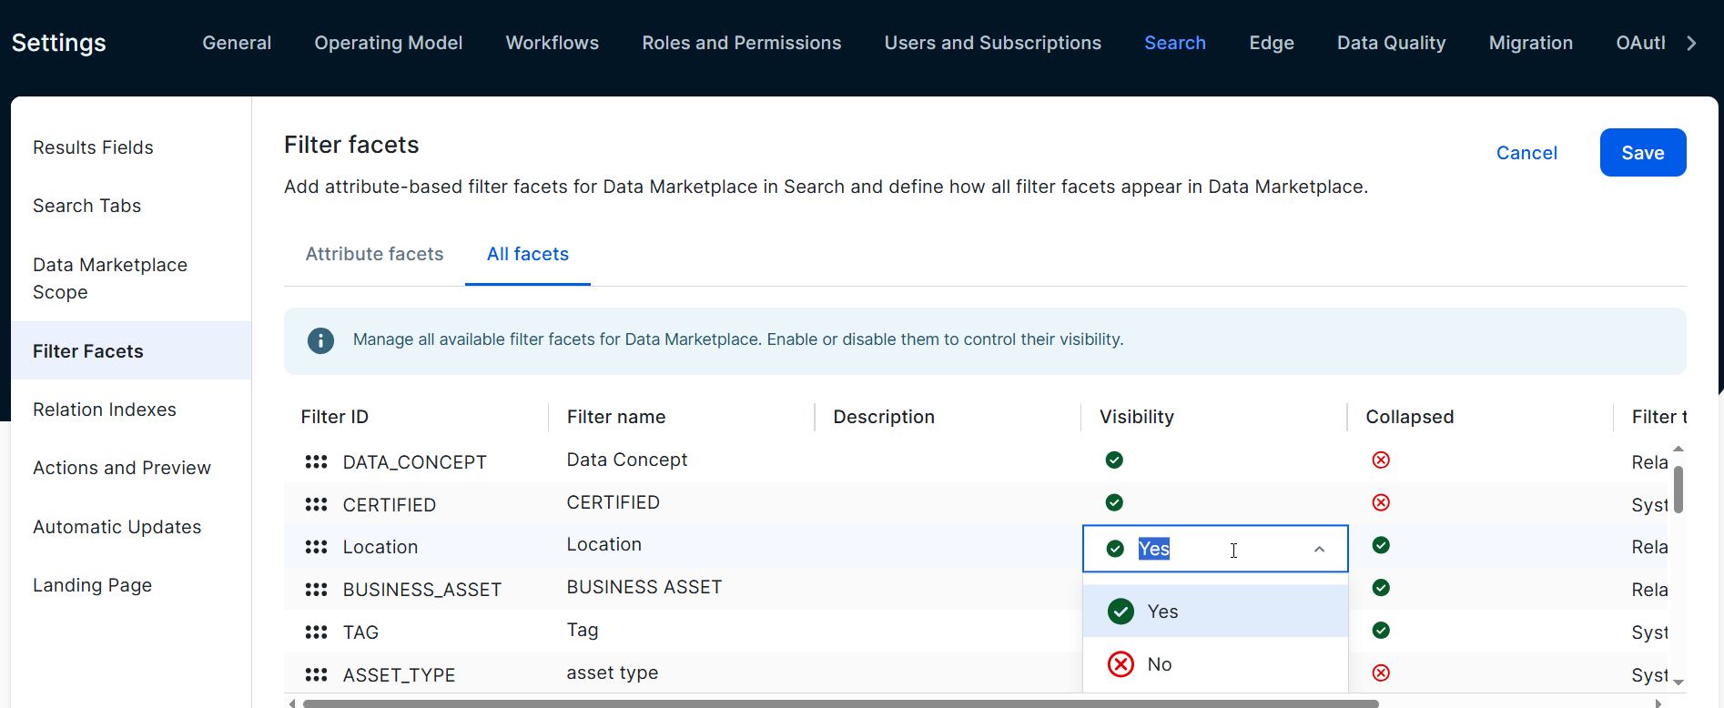Click the blue info icon in banner
The height and width of the screenshot is (708, 1724).
coord(320,340)
